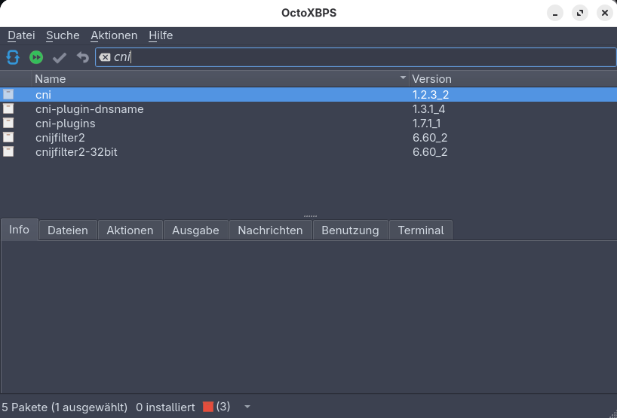The height and width of the screenshot is (418, 617).
Task: Open the Datei menu
Action: 21,35
